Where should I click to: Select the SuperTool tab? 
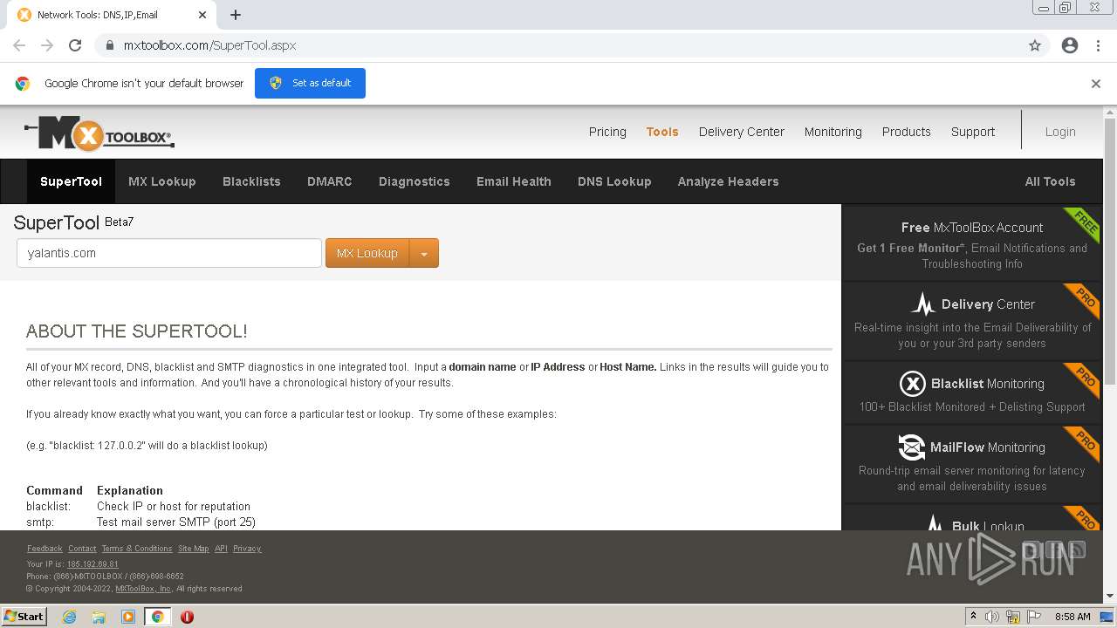click(71, 181)
